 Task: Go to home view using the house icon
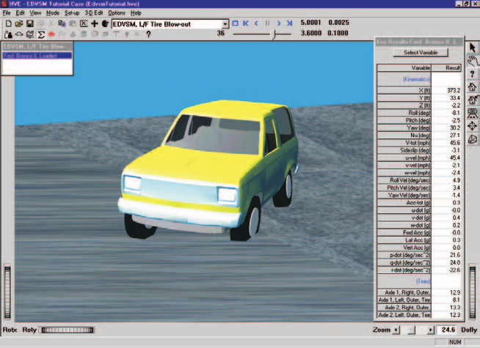473,86
